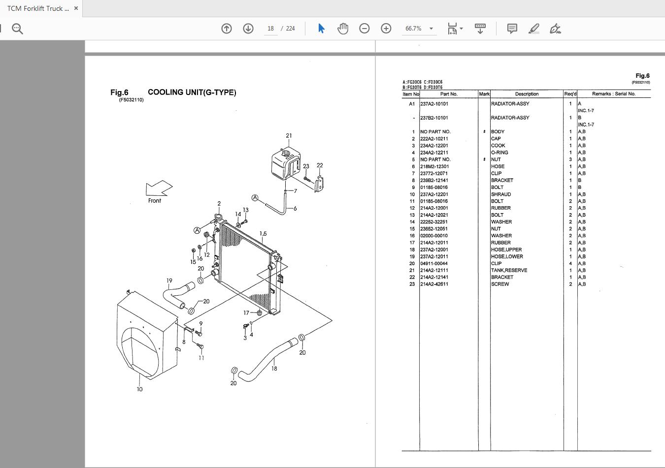Open the zoom percentage dropdown
665x468 pixels.
click(x=431, y=29)
